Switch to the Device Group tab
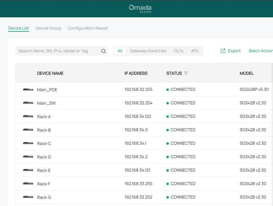This screenshot has height=206, width=273. [x=48, y=28]
